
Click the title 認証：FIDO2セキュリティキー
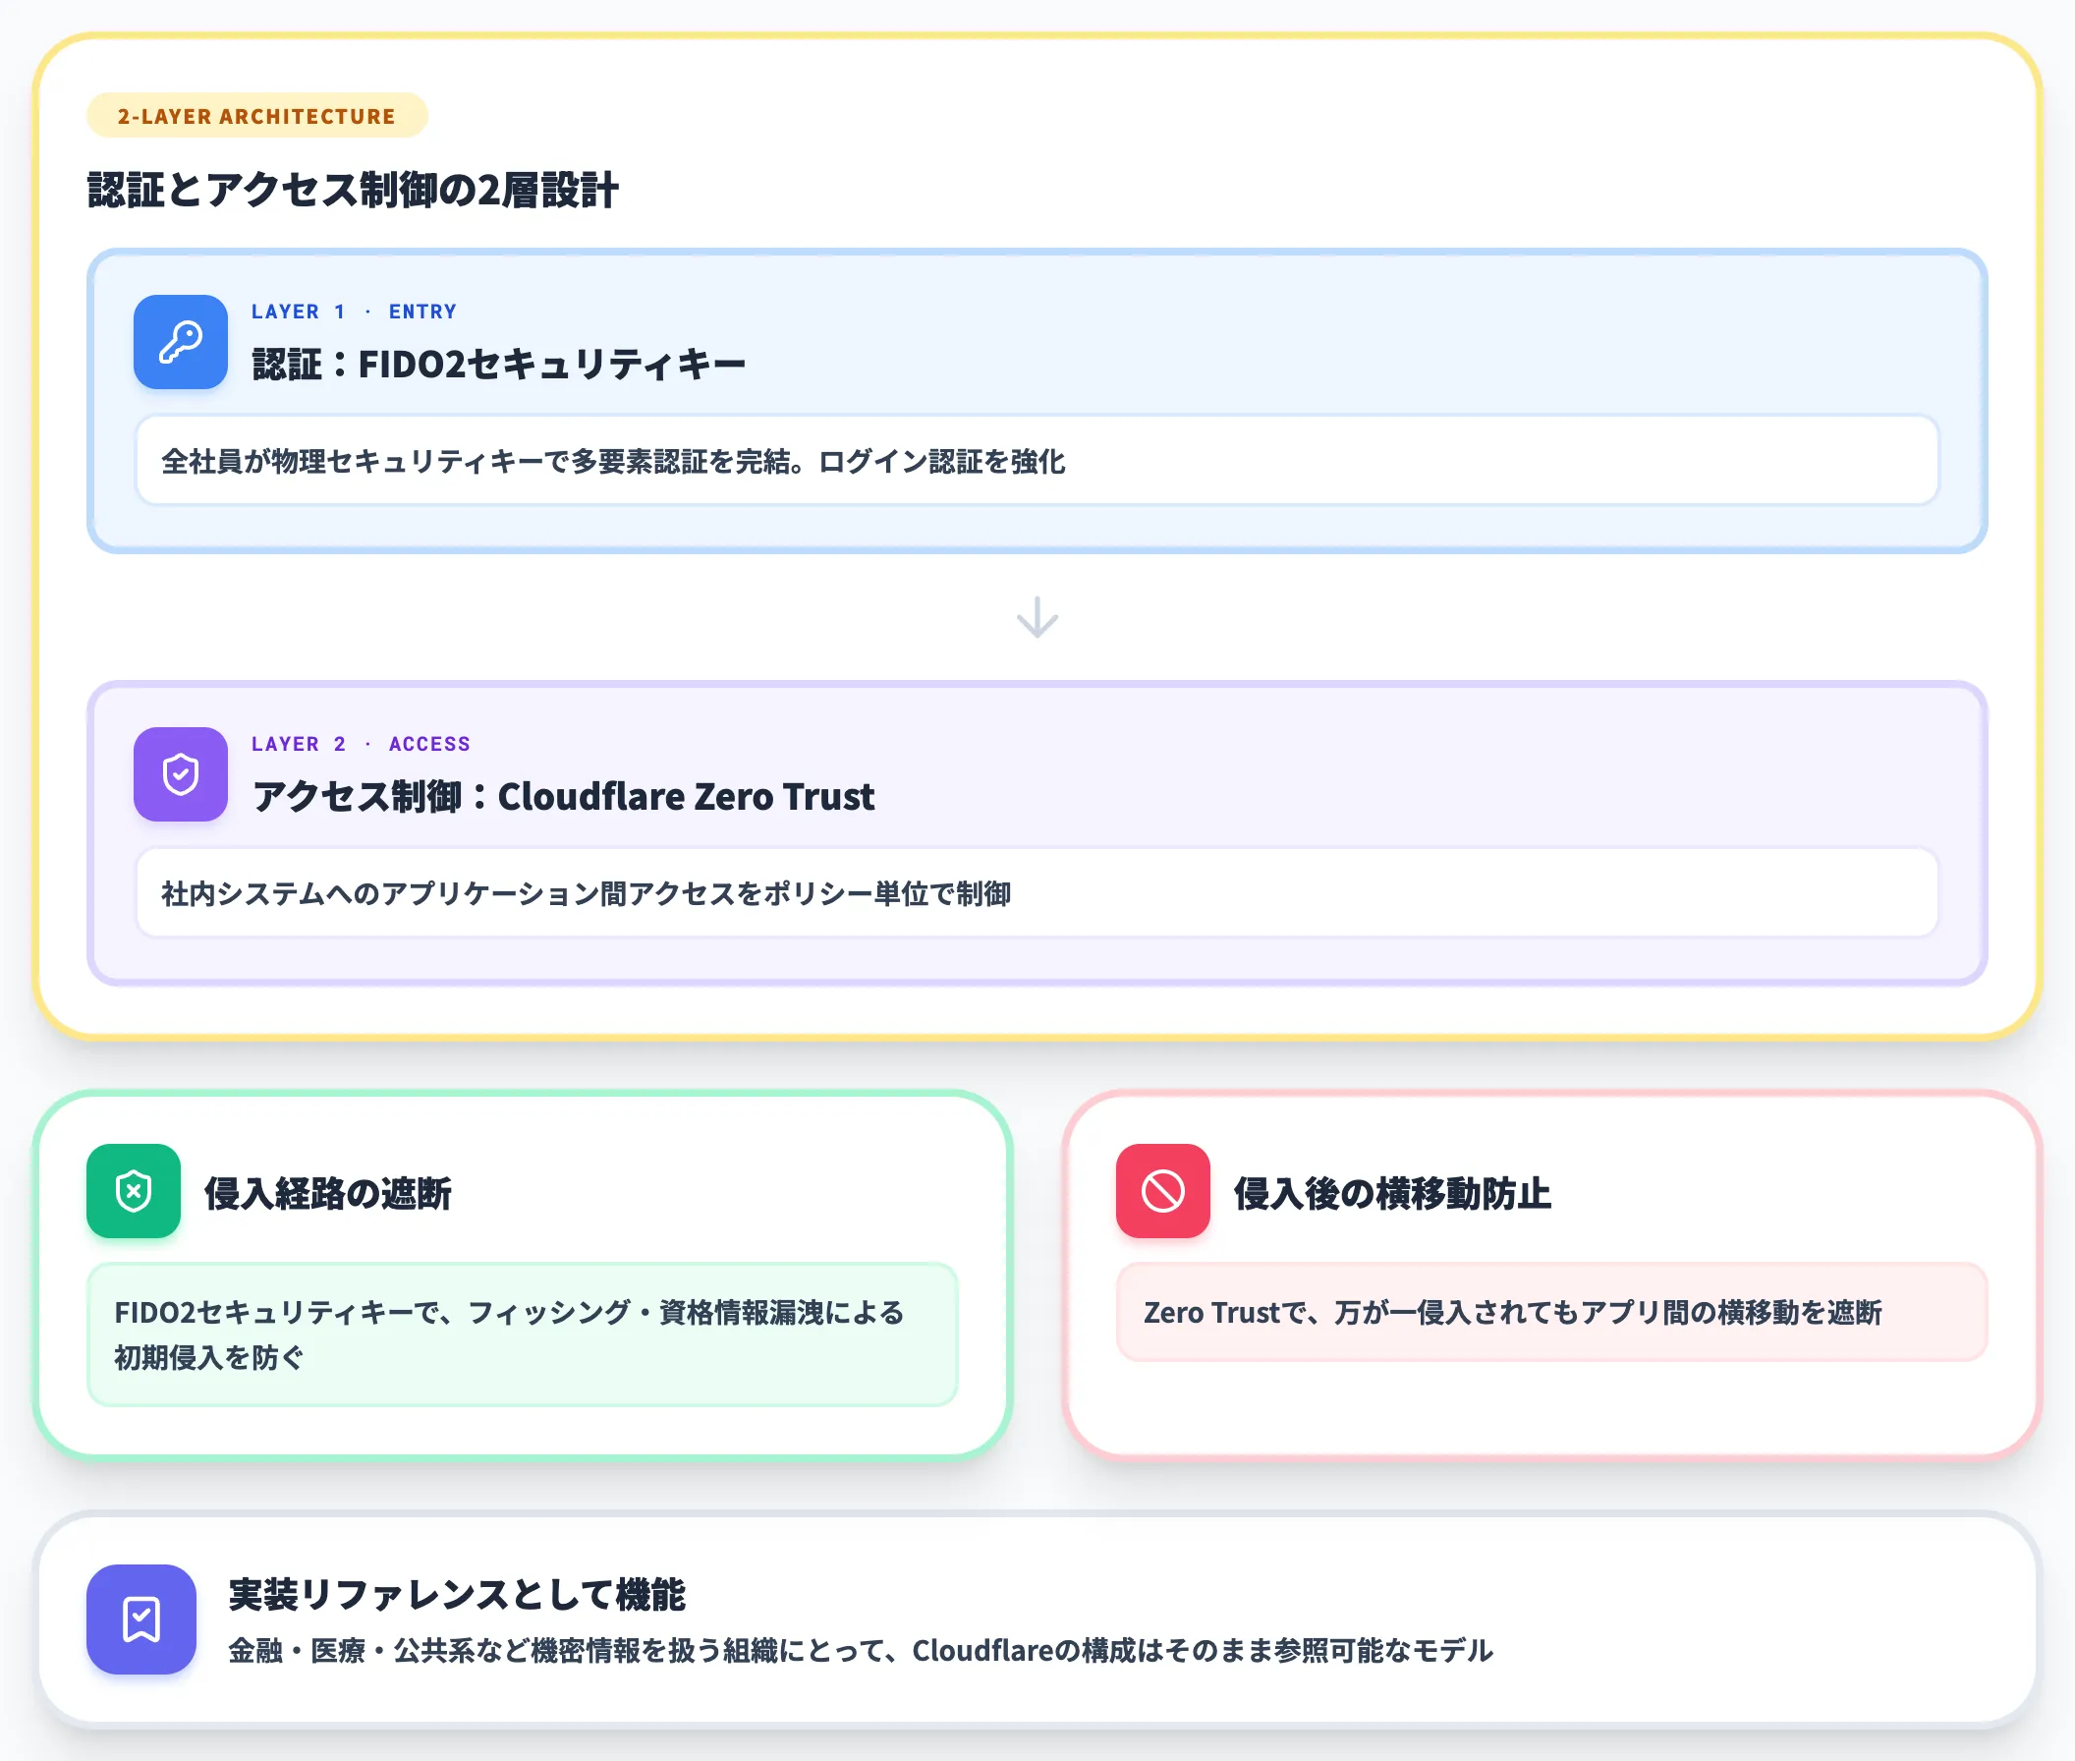[x=499, y=365]
